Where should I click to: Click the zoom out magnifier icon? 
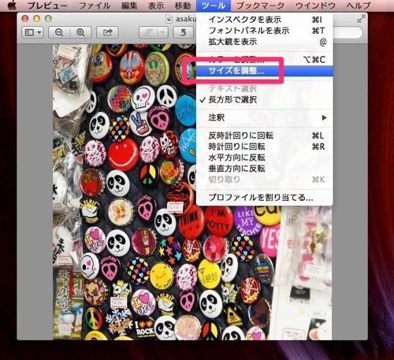(59, 32)
